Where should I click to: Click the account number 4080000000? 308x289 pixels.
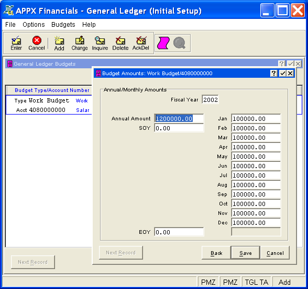click(x=47, y=110)
